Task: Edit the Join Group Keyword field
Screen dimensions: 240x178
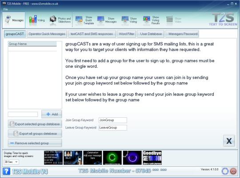Action: click(113, 120)
